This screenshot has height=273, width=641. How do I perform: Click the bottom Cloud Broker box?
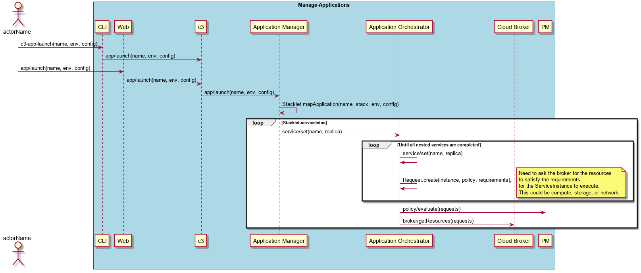(x=514, y=241)
